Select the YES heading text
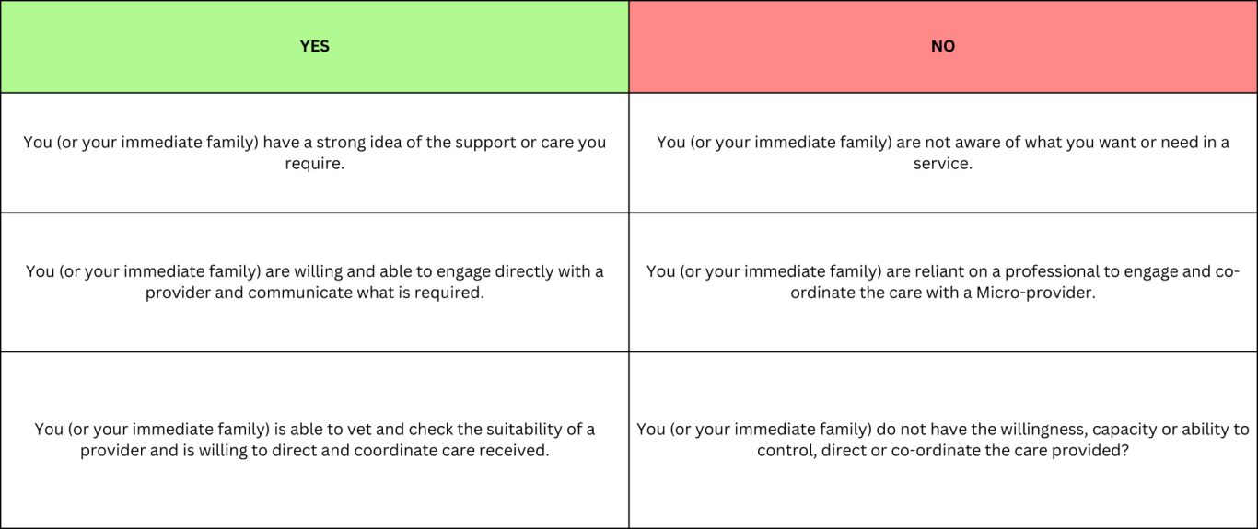Image resolution: width=1258 pixels, height=529 pixels. (314, 46)
